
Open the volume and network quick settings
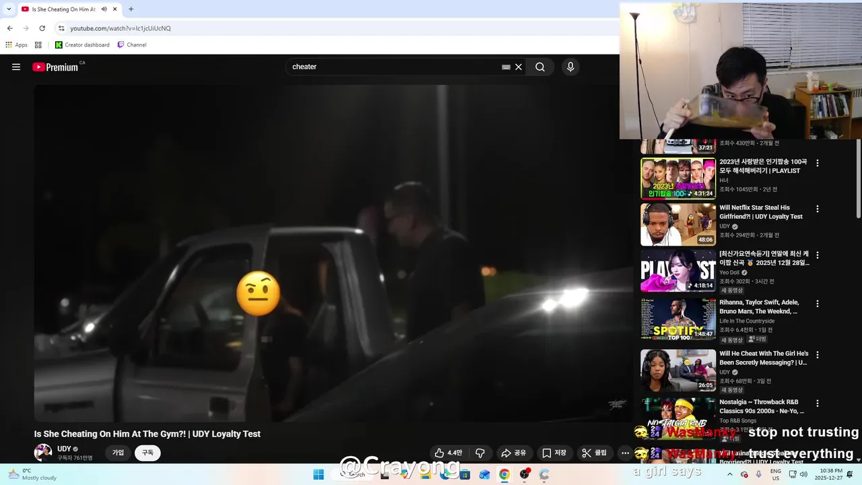(797, 474)
